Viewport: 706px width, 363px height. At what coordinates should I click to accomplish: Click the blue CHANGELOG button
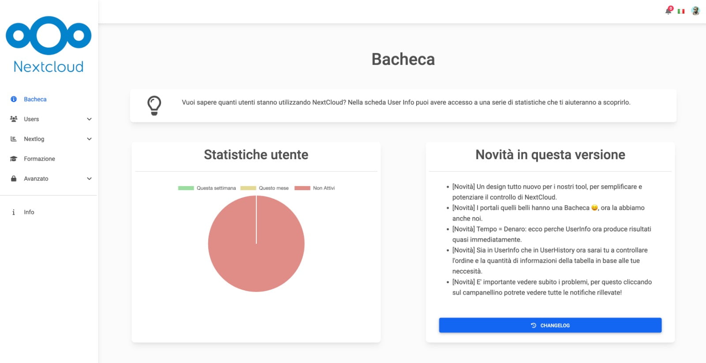click(550, 325)
